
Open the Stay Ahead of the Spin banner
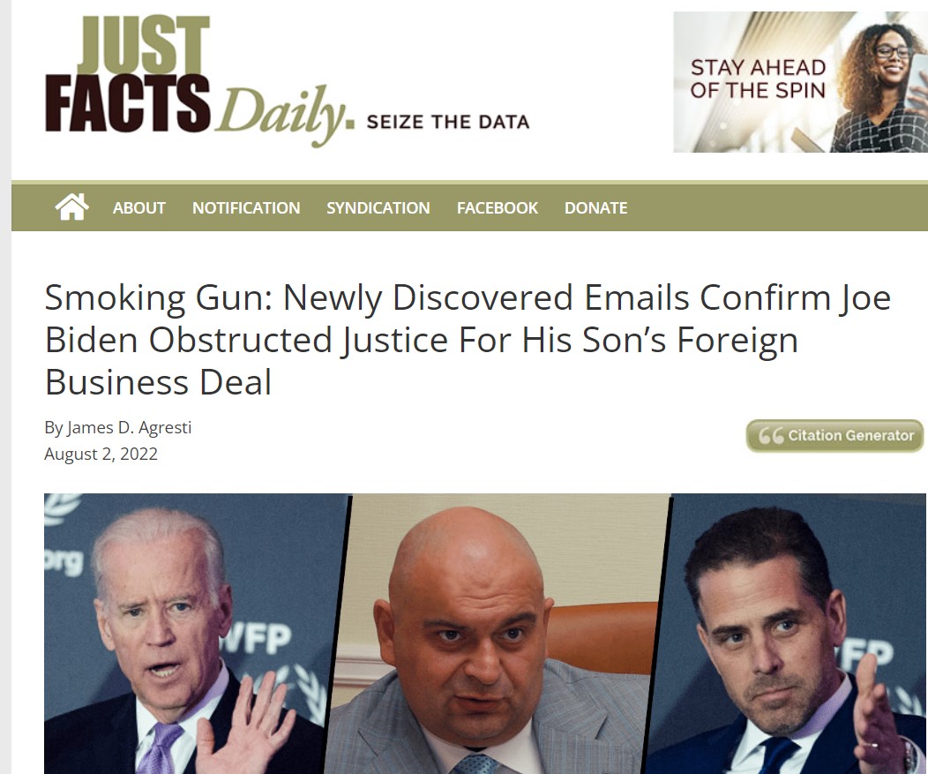800,82
